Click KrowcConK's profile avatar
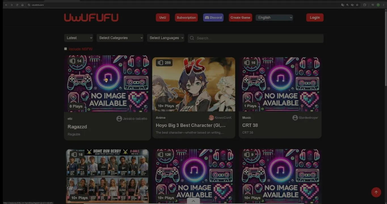This screenshot has height=204, width=387. point(211,118)
